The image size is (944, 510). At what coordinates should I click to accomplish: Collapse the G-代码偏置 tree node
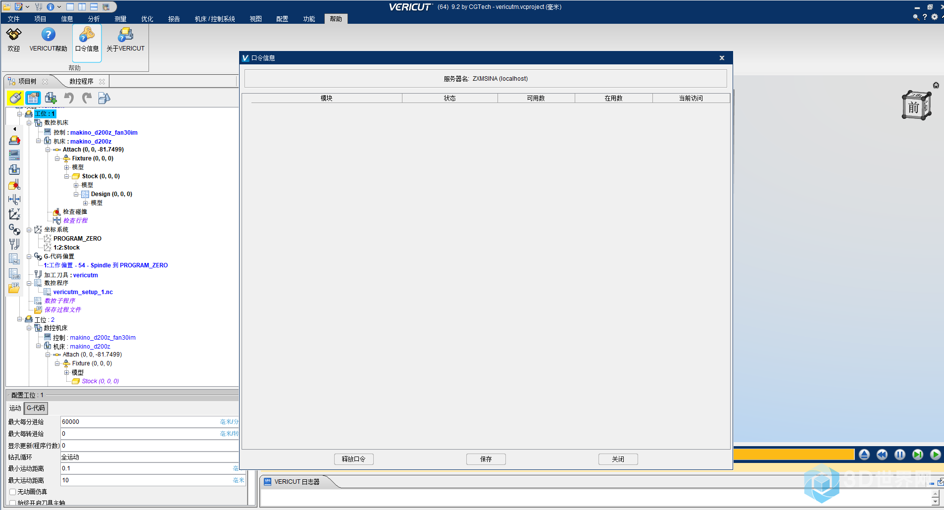pos(29,256)
